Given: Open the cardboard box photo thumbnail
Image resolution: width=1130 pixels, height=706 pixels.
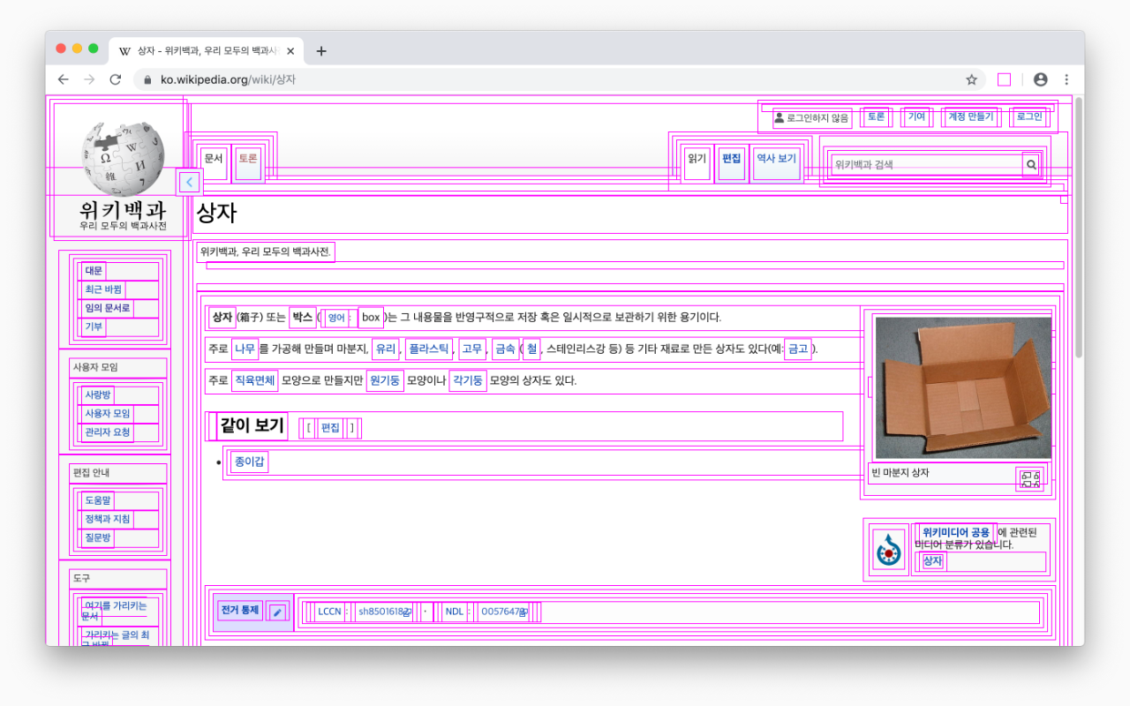Looking at the screenshot, I should 962,387.
